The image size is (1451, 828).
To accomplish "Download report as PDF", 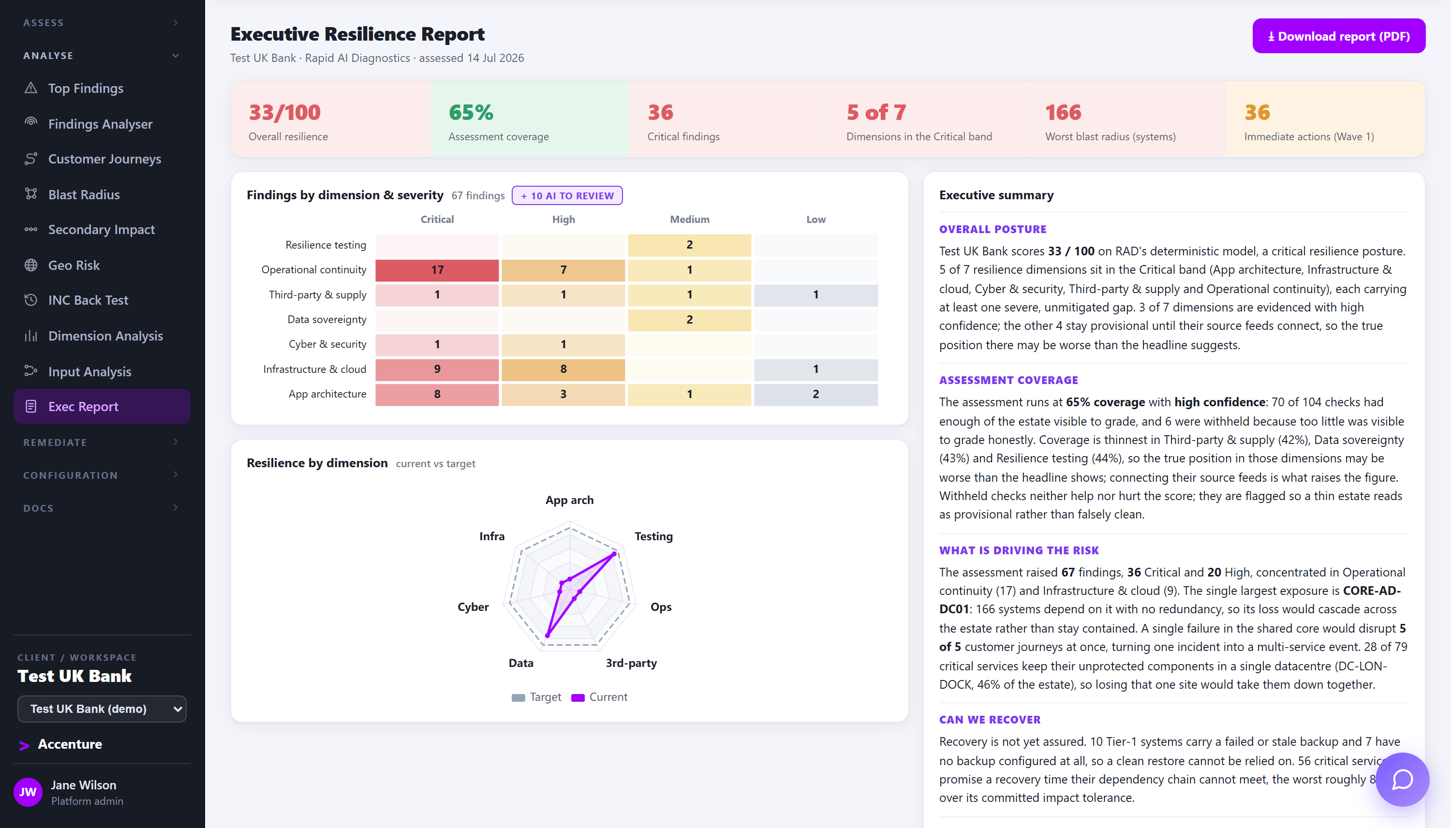I will click(x=1338, y=36).
